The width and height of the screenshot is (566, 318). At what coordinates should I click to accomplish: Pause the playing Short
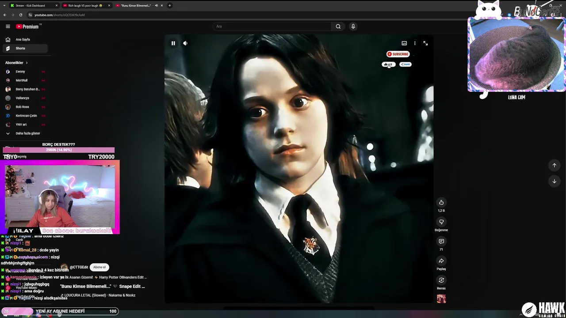click(173, 43)
